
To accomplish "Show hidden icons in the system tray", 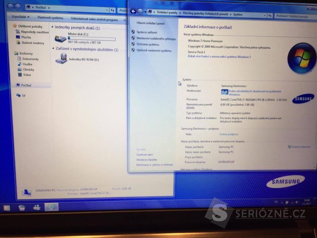I will pyautogui.click(x=282, y=202).
